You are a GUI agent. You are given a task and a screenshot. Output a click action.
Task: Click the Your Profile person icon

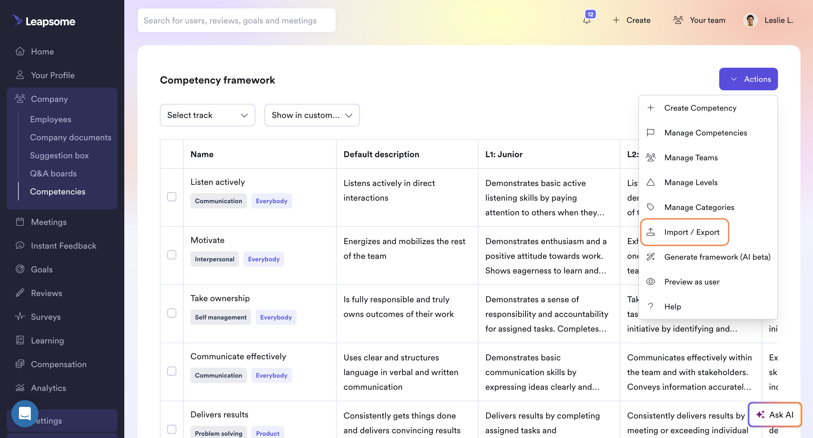20,75
